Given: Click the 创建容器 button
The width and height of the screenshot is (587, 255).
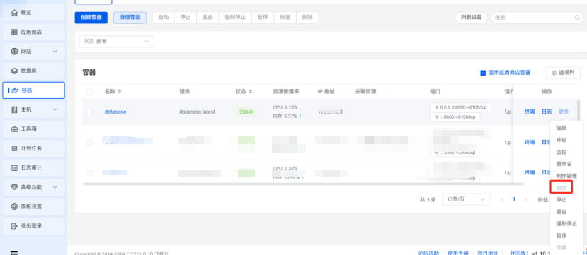Looking at the screenshot, I should [x=91, y=18].
